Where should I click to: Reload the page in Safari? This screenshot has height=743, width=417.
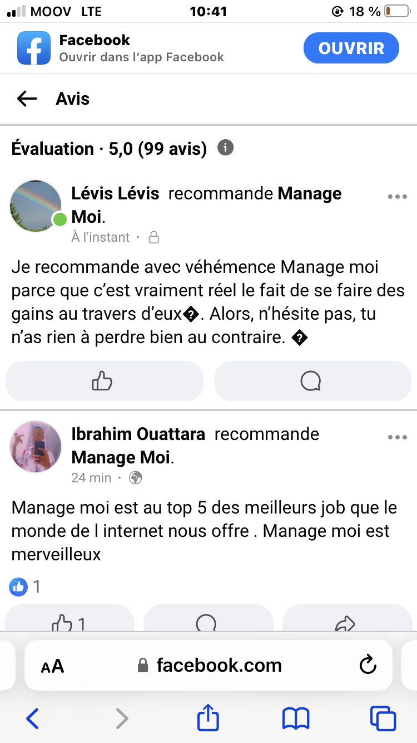coord(368,665)
